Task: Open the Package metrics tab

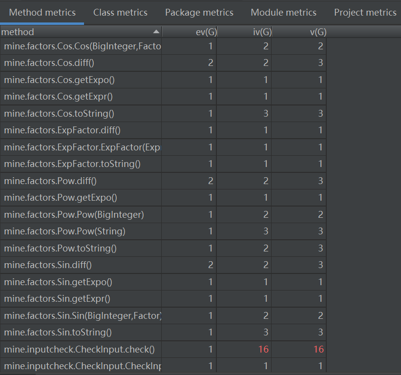Action: (x=199, y=12)
